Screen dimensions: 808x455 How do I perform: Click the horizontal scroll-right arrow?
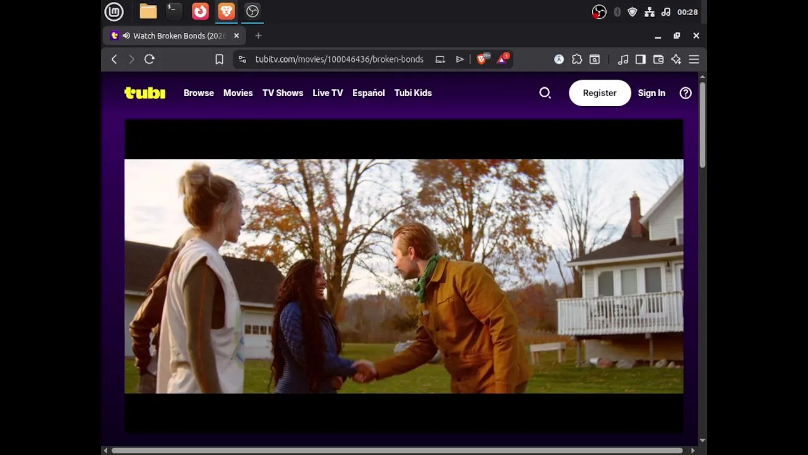[693, 451]
